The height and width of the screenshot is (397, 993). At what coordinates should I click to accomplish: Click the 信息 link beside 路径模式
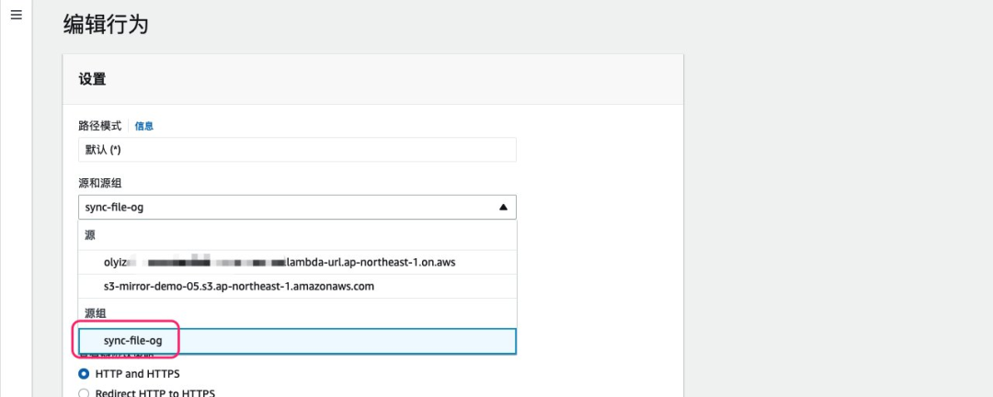pos(144,126)
